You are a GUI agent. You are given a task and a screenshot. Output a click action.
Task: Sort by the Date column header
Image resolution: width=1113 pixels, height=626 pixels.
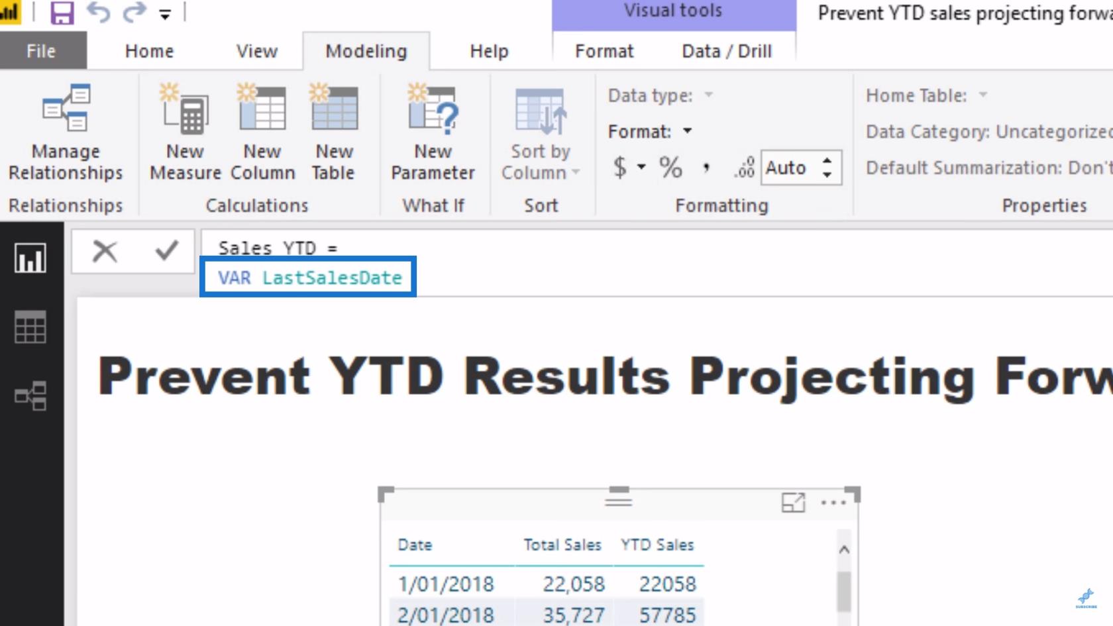pos(415,545)
